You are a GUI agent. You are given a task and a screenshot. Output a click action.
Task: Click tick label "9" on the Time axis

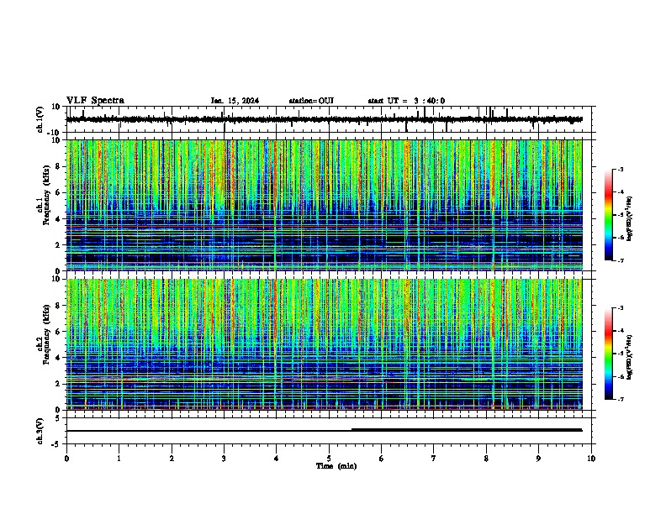tap(538, 459)
